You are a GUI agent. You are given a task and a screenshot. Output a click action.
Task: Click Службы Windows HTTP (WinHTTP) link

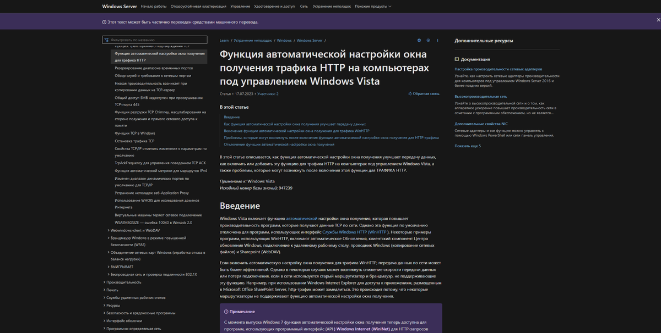pyautogui.click(x=355, y=232)
